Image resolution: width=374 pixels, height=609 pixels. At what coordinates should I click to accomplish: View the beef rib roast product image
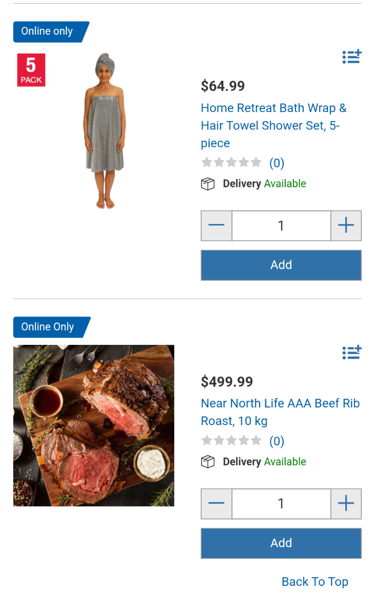point(94,426)
